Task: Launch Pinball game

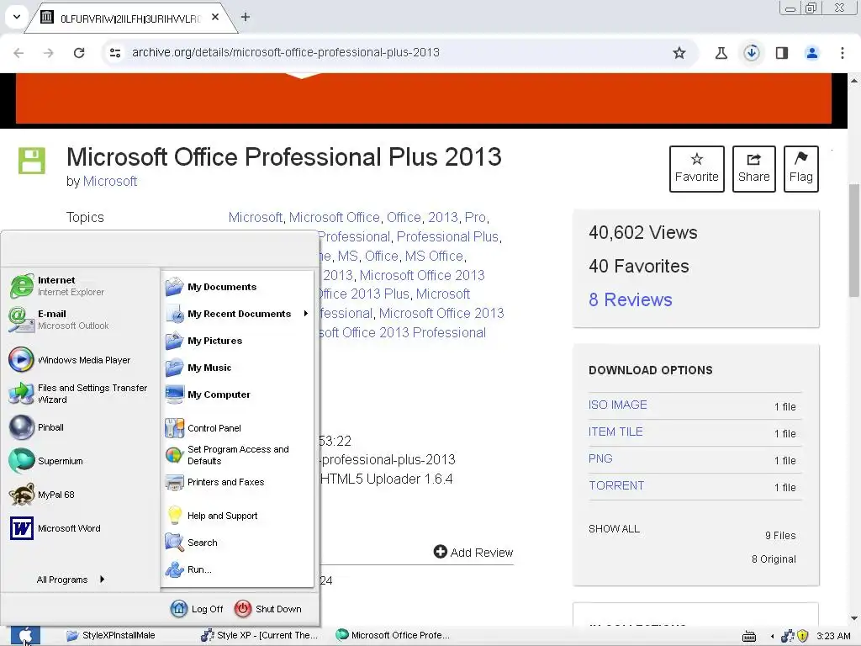Action: point(36,427)
